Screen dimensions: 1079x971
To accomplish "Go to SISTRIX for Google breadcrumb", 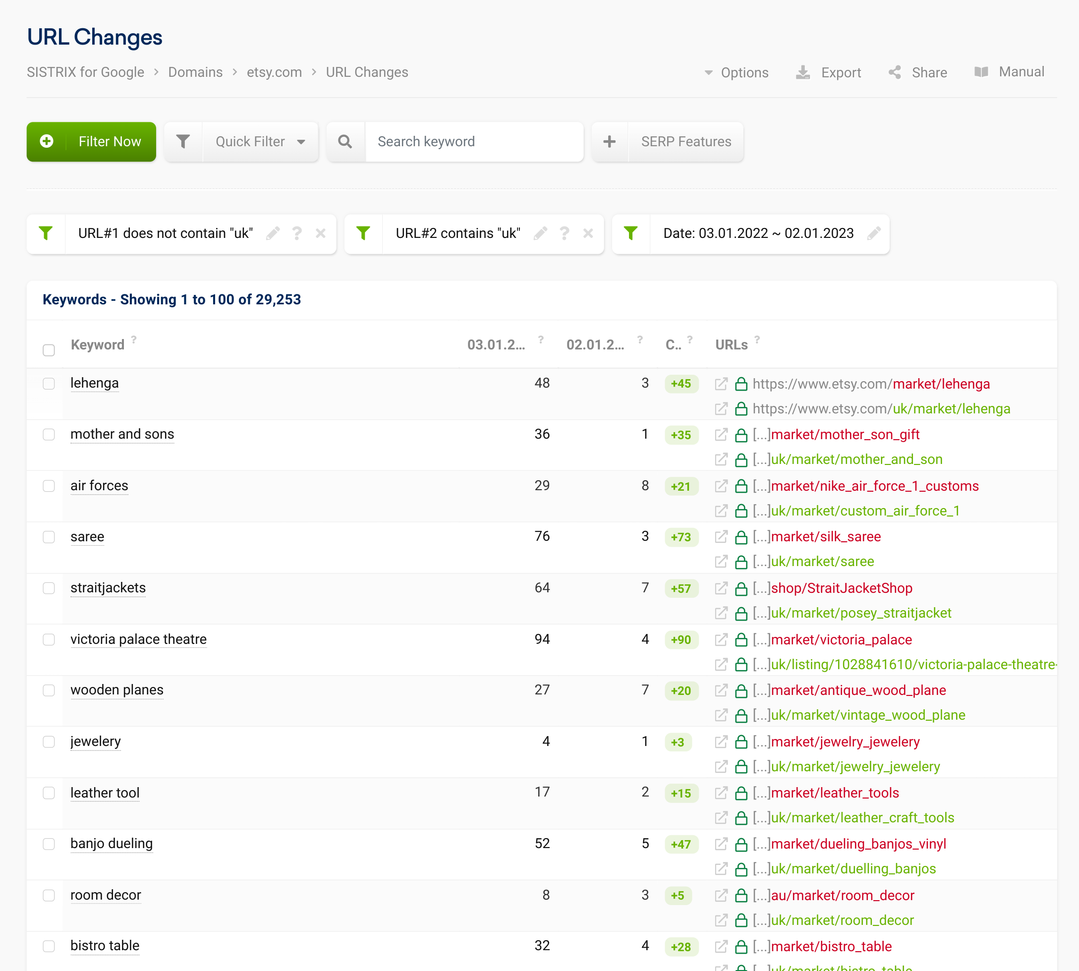I will 85,72.
